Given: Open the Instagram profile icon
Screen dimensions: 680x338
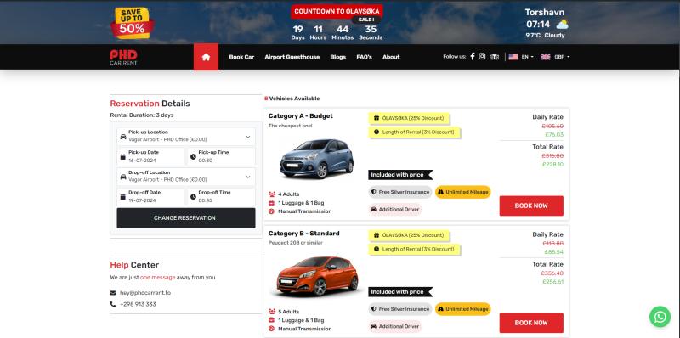Looking at the screenshot, I should coord(482,56).
